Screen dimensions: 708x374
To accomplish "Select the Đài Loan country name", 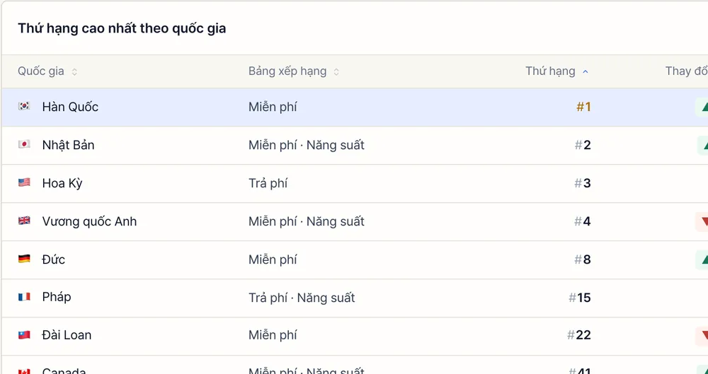I will (x=67, y=335).
